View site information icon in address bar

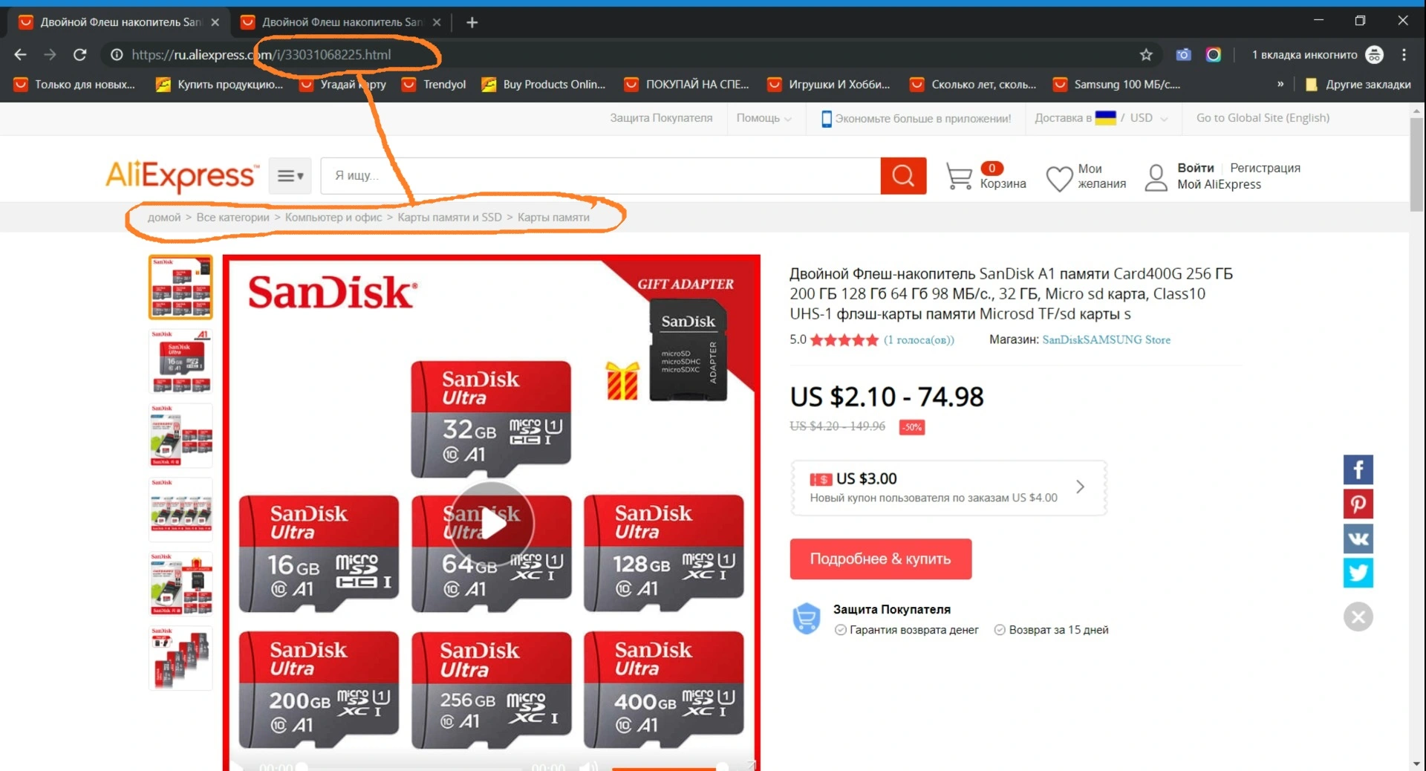pos(117,54)
